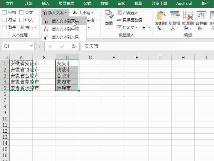Click the confirm checkmark formula button
Screen dimensions: 214x161
coord(62,46)
